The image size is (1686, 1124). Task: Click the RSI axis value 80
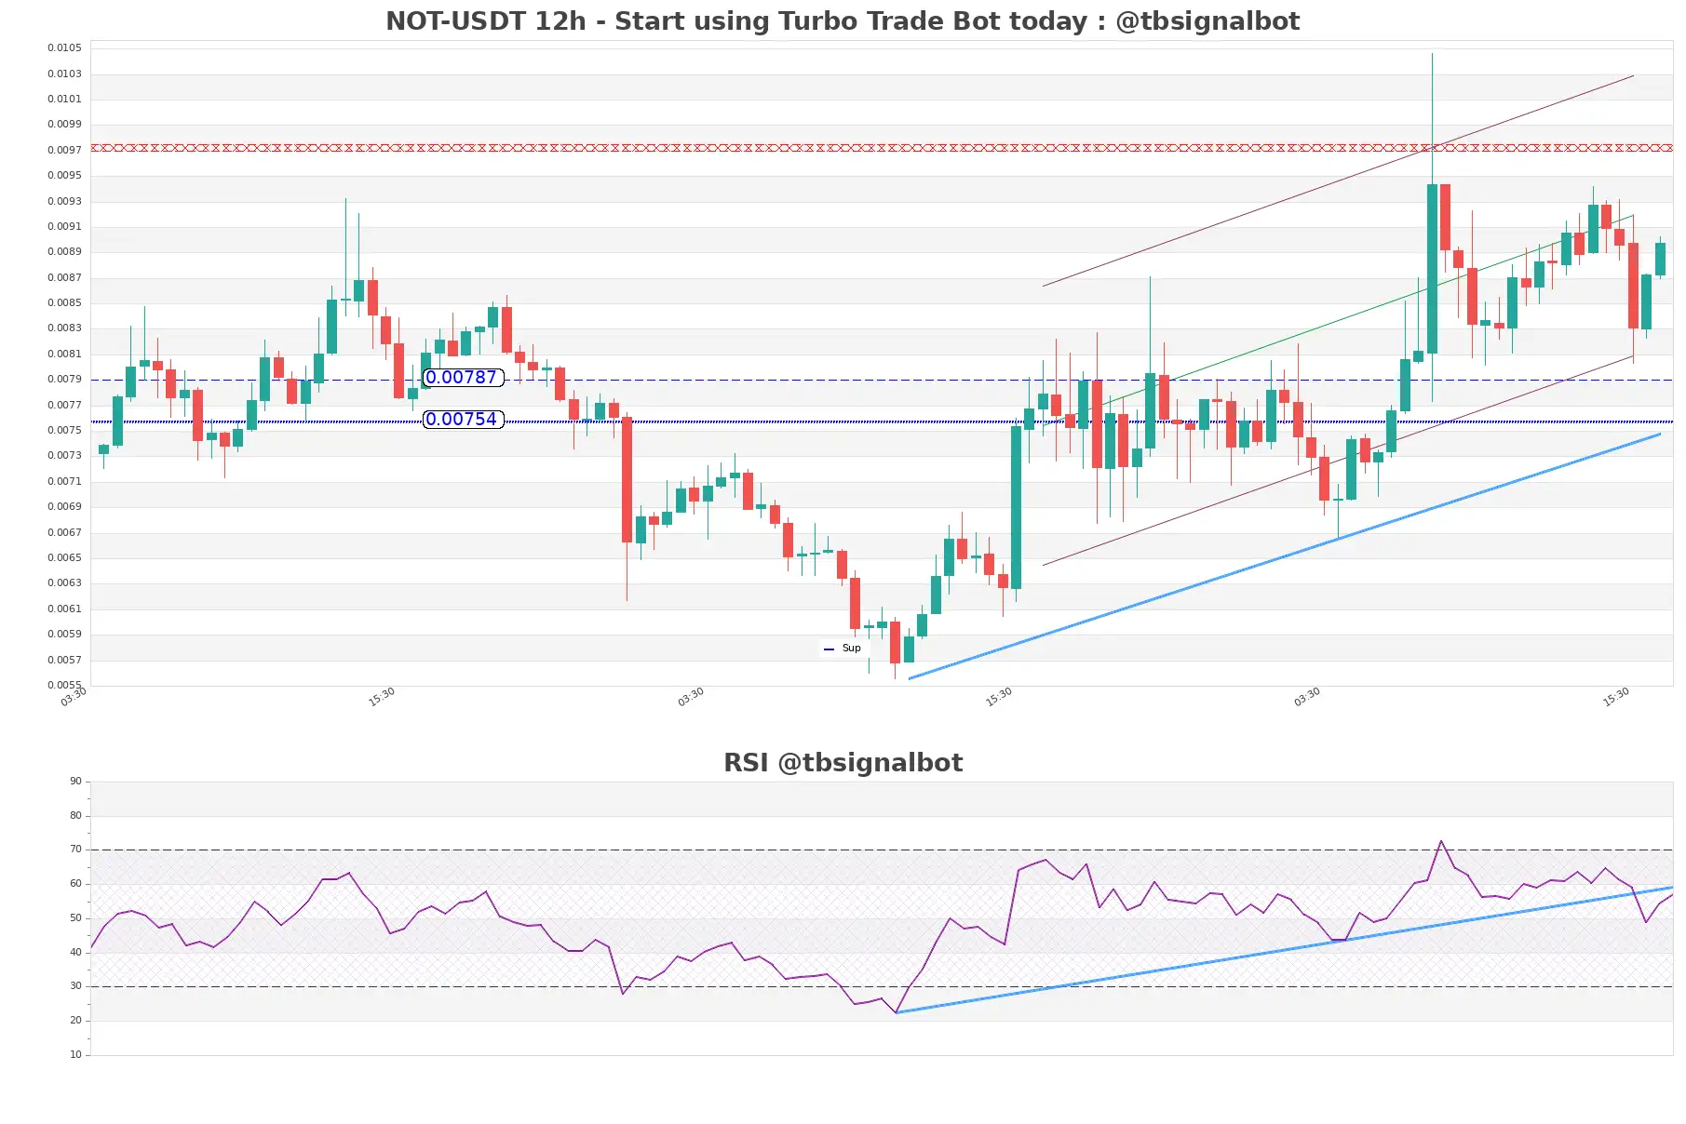[x=75, y=815]
